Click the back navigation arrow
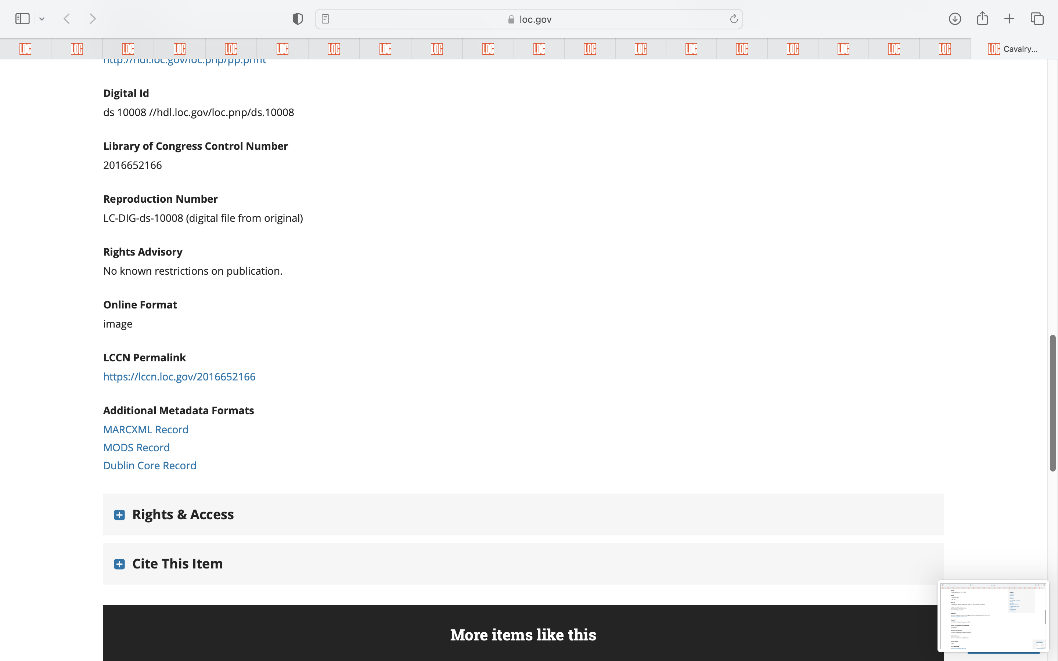The width and height of the screenshot is (1058, 661). point(67,19)
